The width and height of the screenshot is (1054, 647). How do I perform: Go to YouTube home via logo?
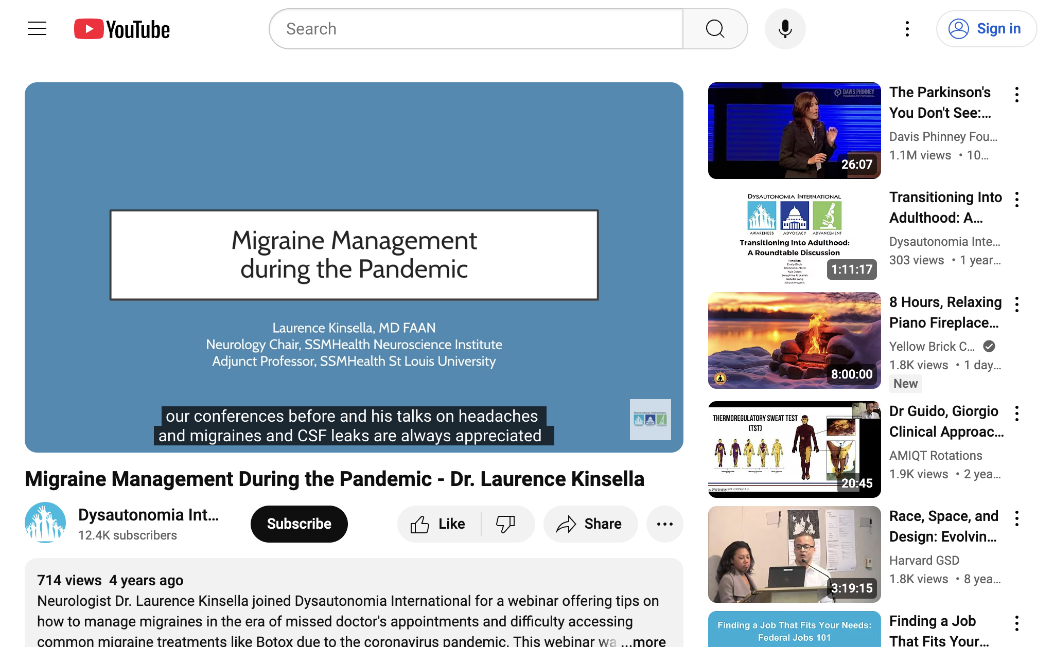122,29
